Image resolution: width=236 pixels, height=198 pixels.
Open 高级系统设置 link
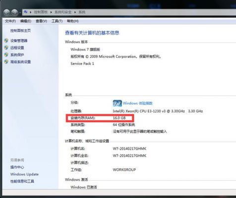tap(20, 62)
